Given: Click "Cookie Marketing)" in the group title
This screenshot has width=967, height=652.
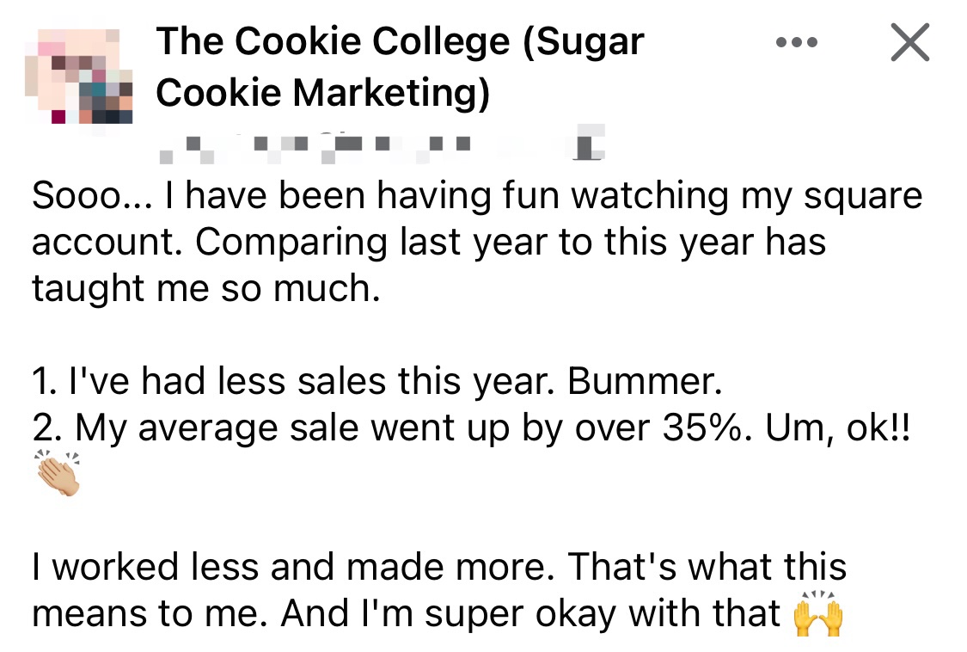Looking at the screenshot, I should [322, 92].
